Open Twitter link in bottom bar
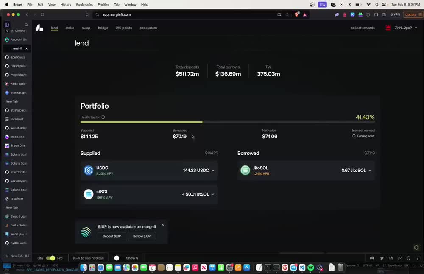This screenshot has height=274, width=424. pos(382,258)
